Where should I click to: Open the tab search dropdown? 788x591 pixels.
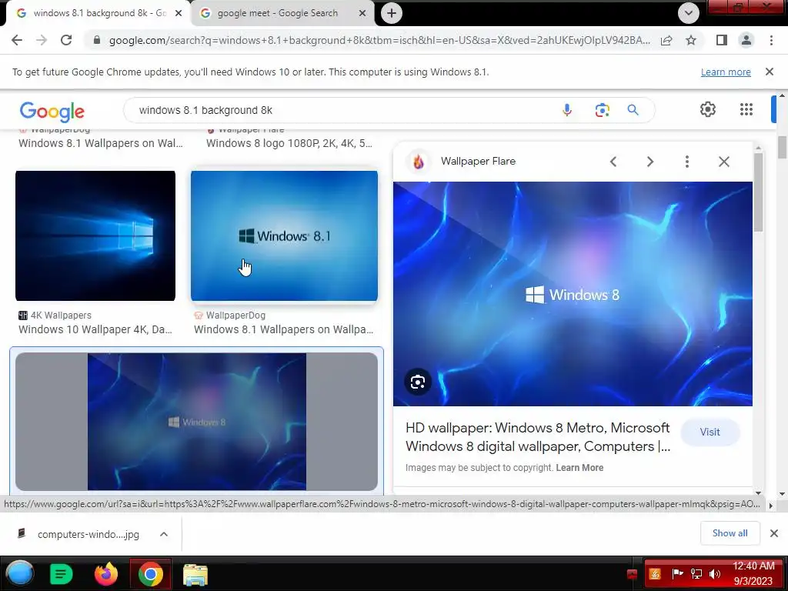click(689, 13)
